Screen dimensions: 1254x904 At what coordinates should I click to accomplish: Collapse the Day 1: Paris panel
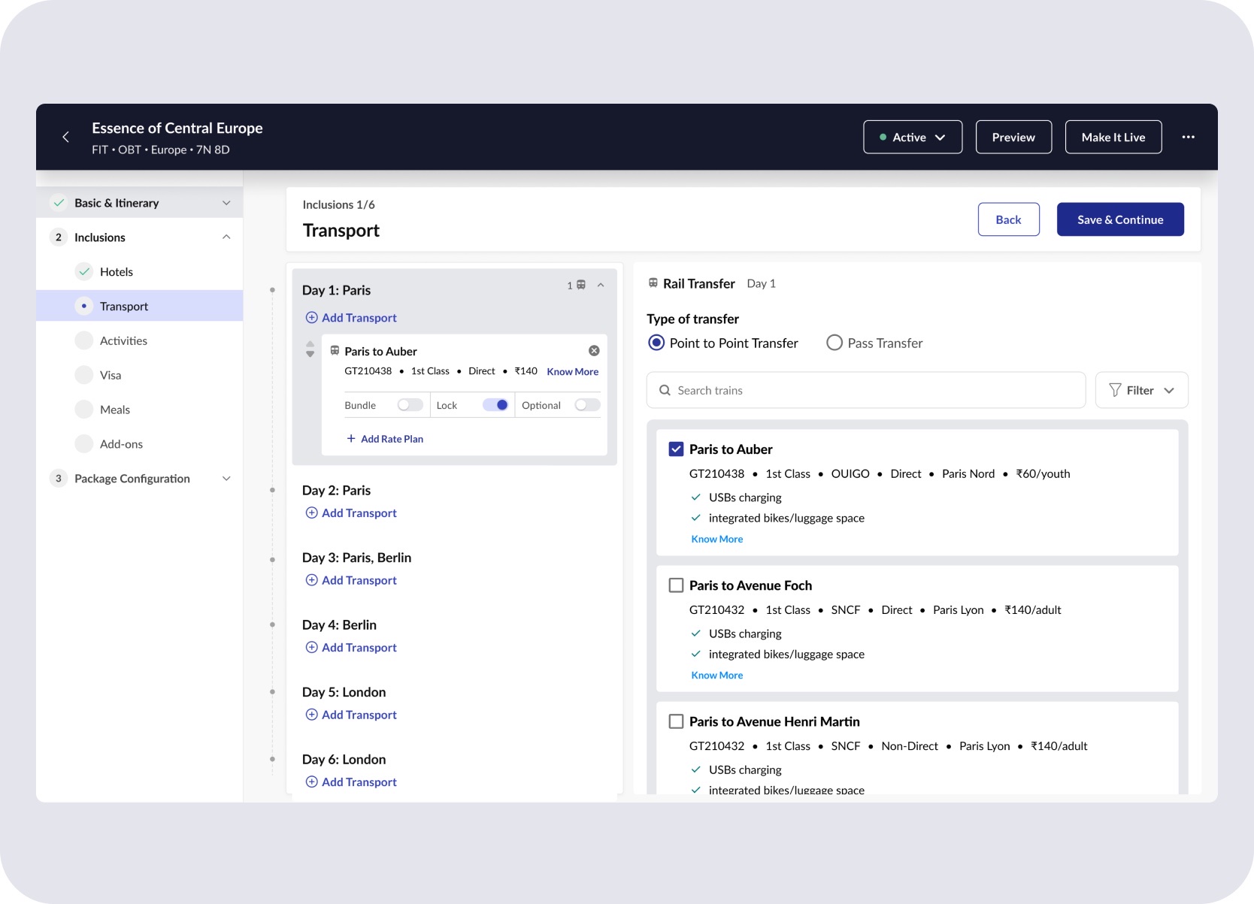tap(601, 285)
